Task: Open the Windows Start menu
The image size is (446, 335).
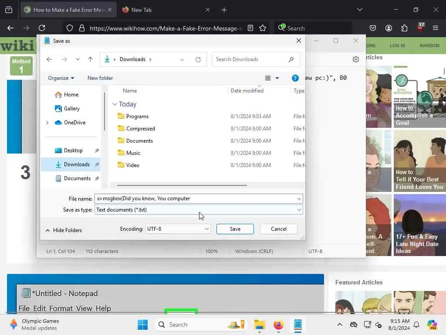Action: [142, 325]
